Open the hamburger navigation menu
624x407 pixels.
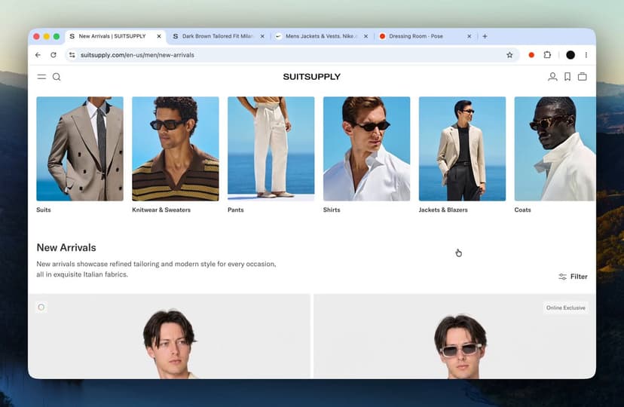coord(41,77)
